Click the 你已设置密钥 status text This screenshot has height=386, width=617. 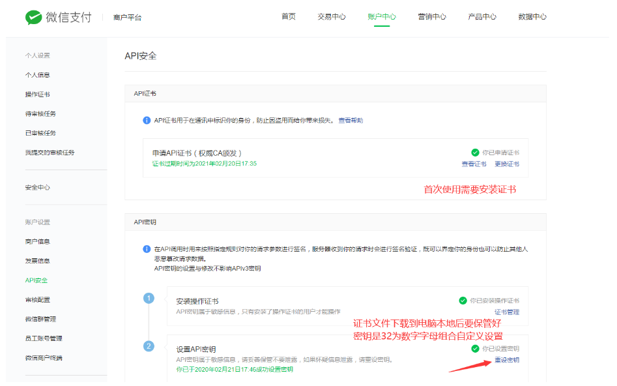tap(500, 349)
